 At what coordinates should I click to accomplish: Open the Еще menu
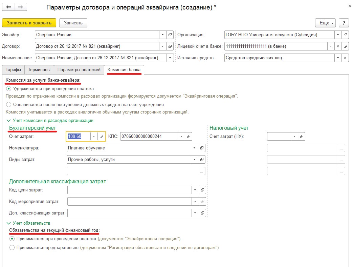coord(325,23)
